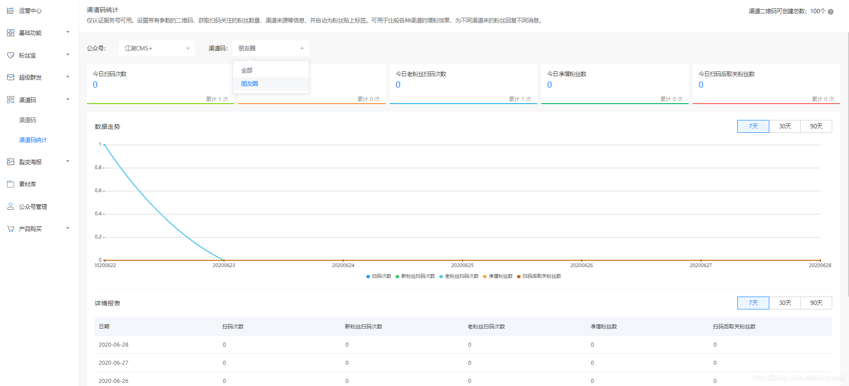Expand the 粉丝宝 menu arrow
Screen dimensions: 849x386
pos(68,54)
